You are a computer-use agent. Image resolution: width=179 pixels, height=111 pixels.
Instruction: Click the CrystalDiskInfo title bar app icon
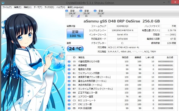3,3
